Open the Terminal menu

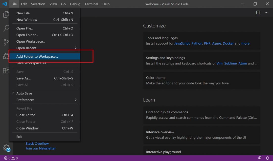[x=91, y=4]
